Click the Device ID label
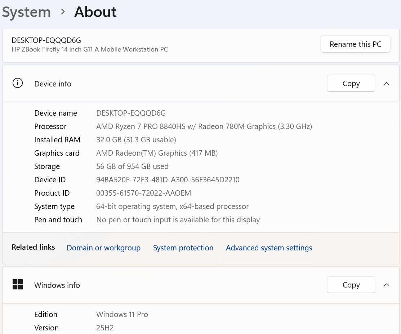This screenshot has height=334, width=401. [50, 179]
